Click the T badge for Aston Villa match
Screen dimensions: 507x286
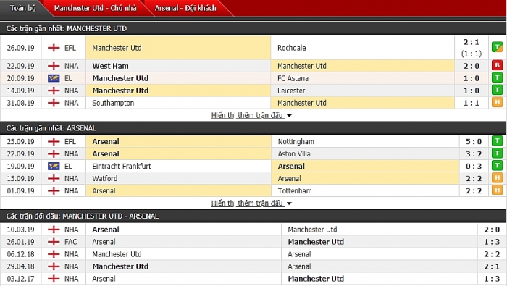498,153
